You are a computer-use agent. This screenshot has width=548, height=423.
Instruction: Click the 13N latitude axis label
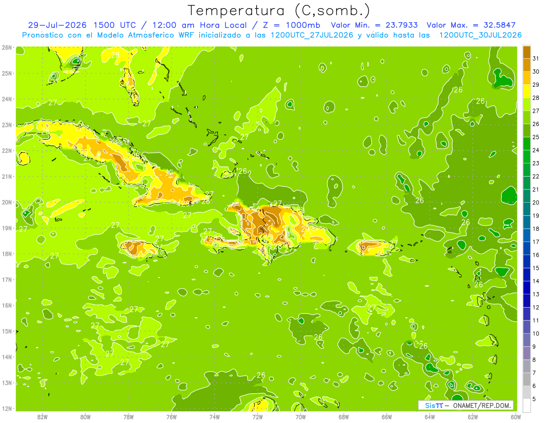pos(6,382)
